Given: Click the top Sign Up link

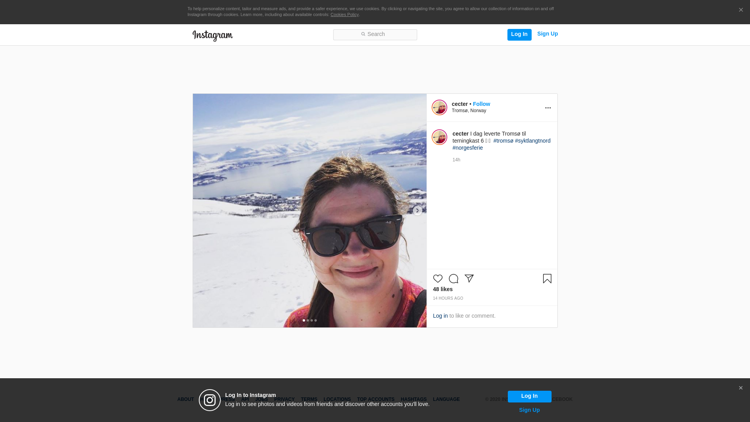Looking at the screenshot, I should coord(547,34).
